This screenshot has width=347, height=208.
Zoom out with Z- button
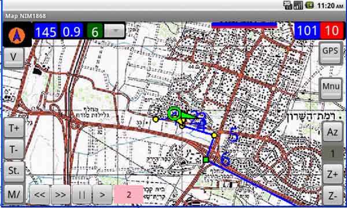point(332,195)
